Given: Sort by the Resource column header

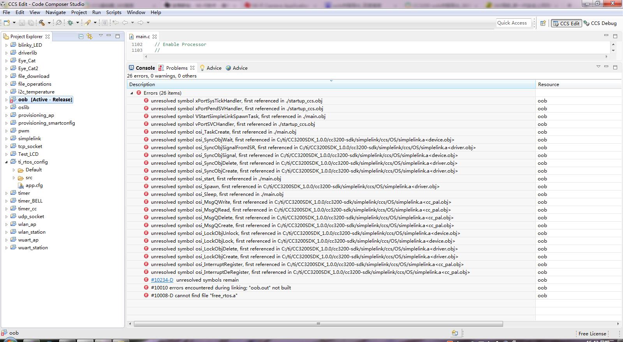Looking at the screenshot, I should (x=579, y=84).
